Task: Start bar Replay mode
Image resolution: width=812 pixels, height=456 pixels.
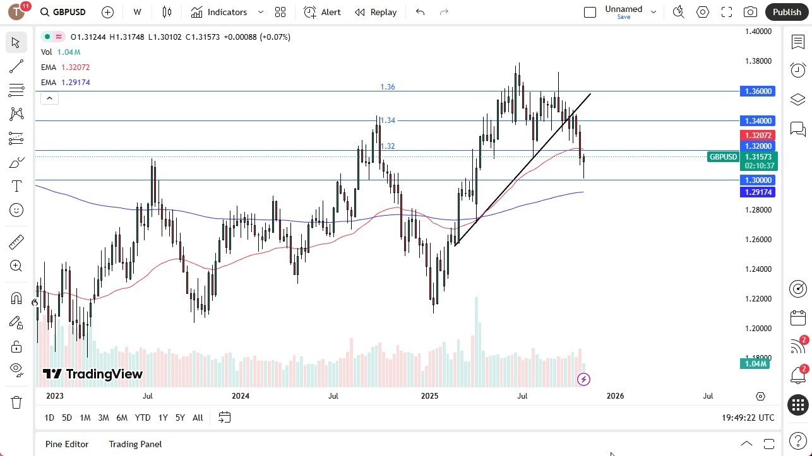Action: 375,12
